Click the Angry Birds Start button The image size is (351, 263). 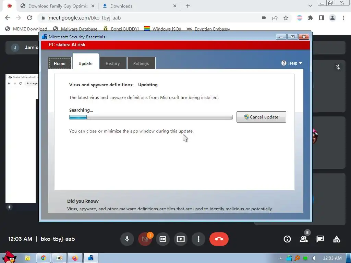(x=9, y=257)
